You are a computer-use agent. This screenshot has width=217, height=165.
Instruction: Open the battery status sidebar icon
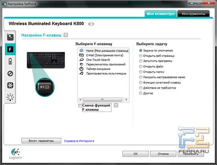point(10,61)
